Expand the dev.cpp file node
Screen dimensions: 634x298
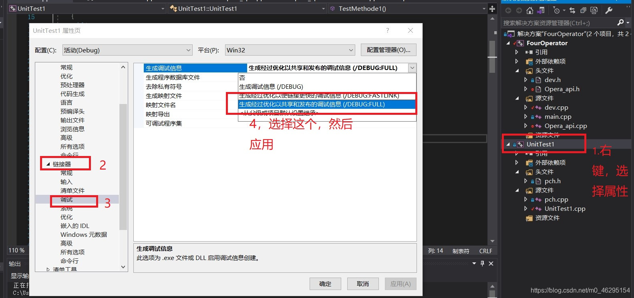click(x=526, y=108)
